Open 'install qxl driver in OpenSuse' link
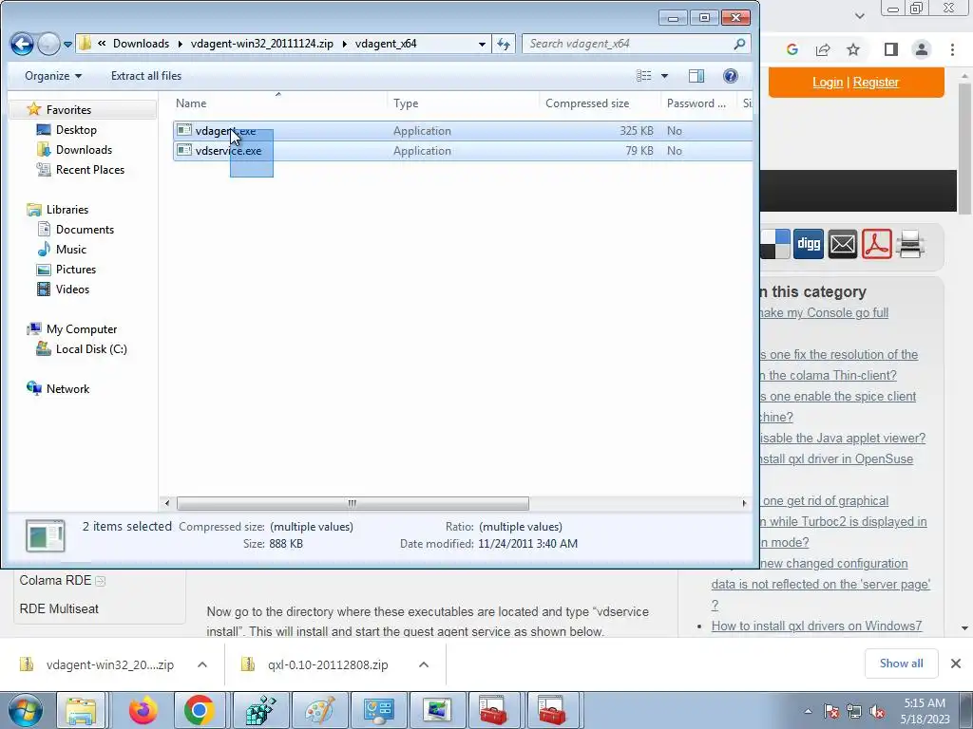973x729 pixels. [x=836, y=459]
